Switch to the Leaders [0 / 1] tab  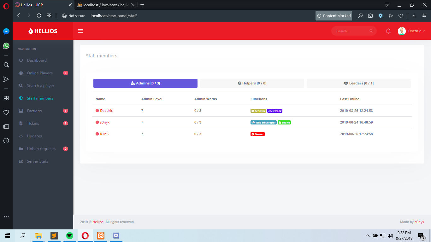coord(359,83)
